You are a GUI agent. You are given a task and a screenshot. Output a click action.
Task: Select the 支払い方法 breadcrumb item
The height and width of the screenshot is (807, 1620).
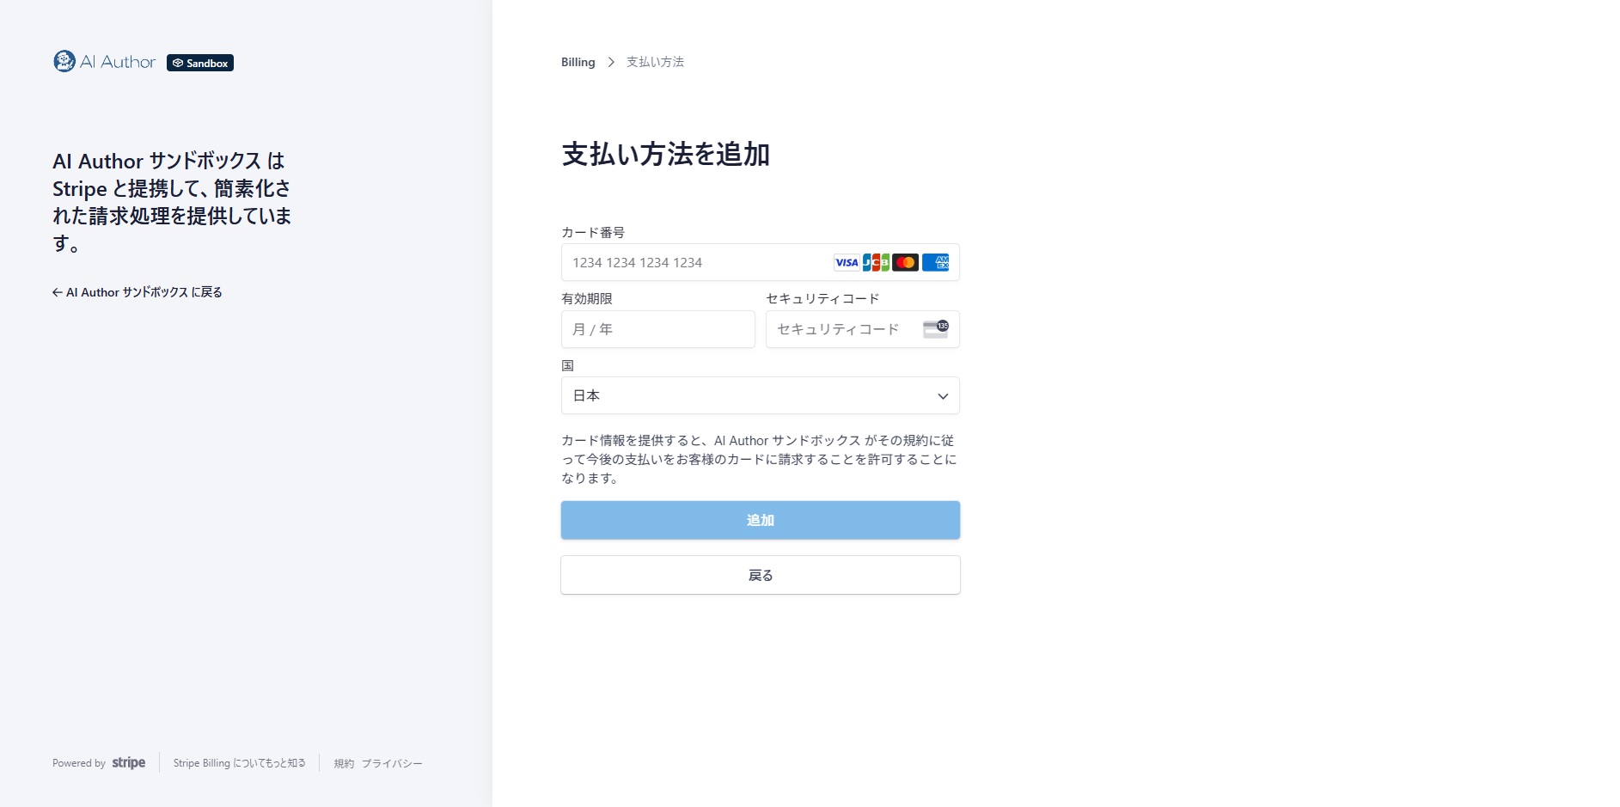[655, 62]
